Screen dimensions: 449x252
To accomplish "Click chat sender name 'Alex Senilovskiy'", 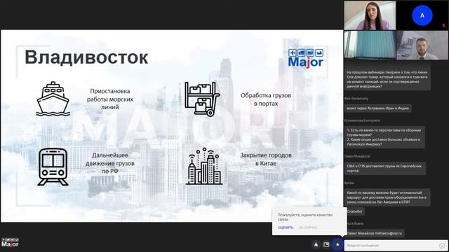I will pyautogui.click(x=356, y=99).
